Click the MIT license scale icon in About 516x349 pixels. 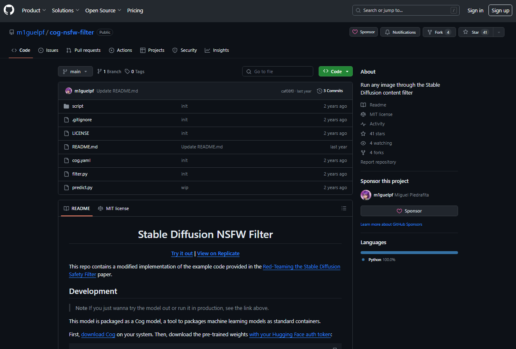tap(363, 114)
